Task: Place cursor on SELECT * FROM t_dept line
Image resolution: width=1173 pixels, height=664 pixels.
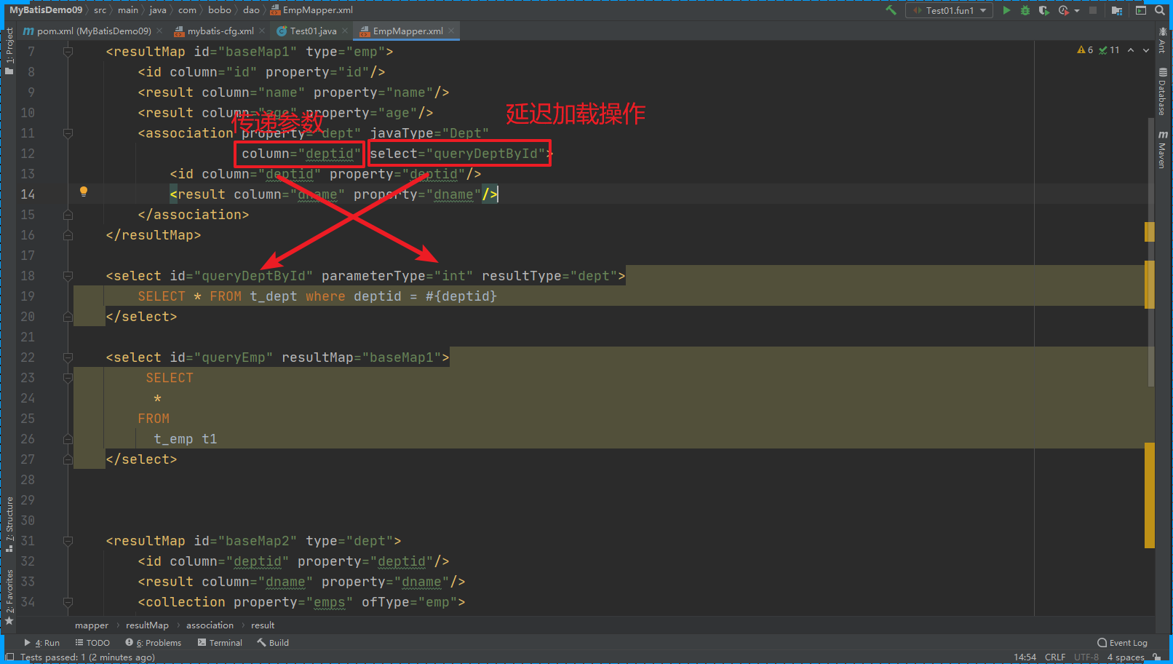Action: point(317,296)
